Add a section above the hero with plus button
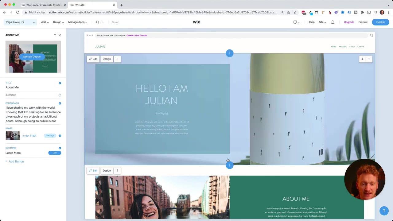The width and height of the screenshot is (393, 221). tap(229, 53)
